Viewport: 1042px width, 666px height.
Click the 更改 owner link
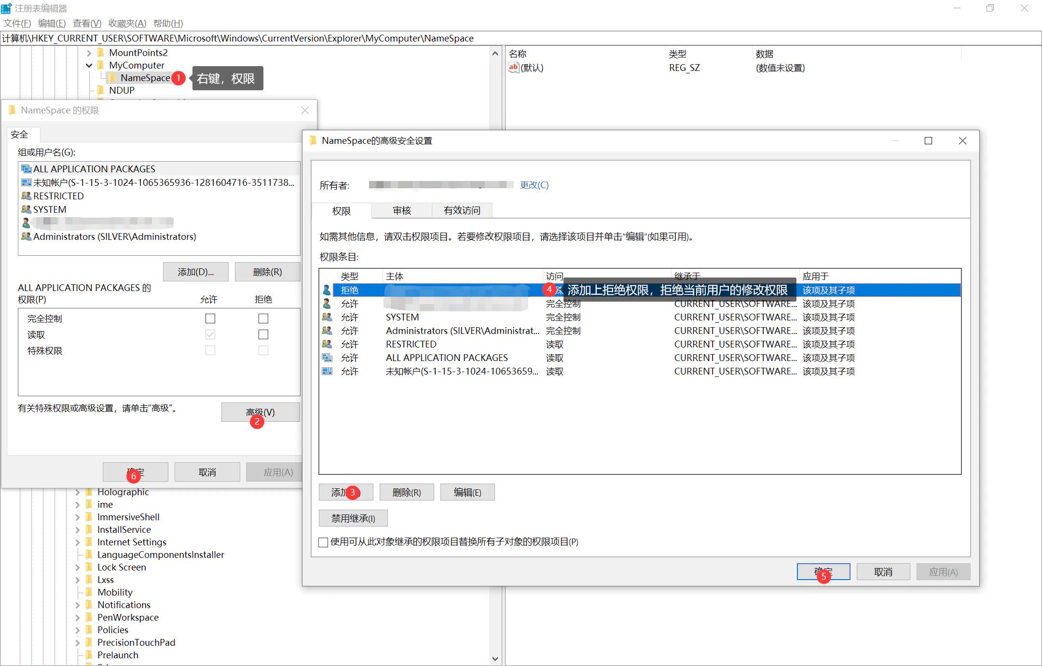coord(534,185)
